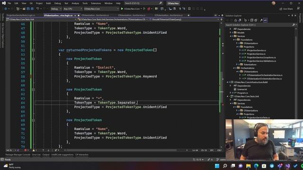
Task: Collapse OData.Neo.Core.Infrastructure.Build project node
Action: coord(227,82)
